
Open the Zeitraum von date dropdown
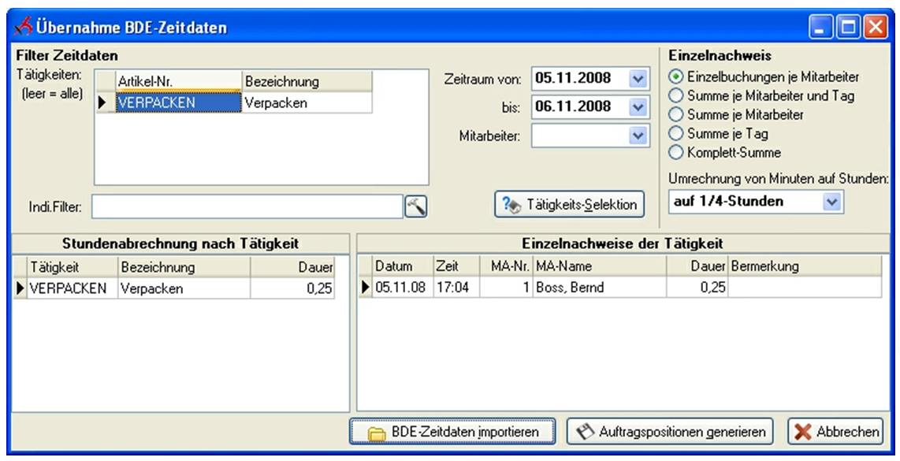pyautogui.click(x=638, y=79)
